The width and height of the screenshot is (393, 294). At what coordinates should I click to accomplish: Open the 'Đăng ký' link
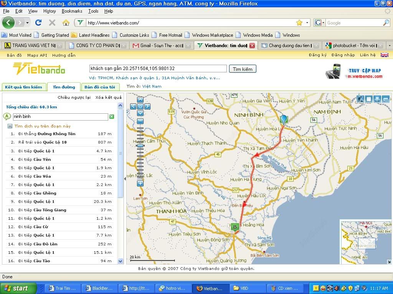click(317, 55)
